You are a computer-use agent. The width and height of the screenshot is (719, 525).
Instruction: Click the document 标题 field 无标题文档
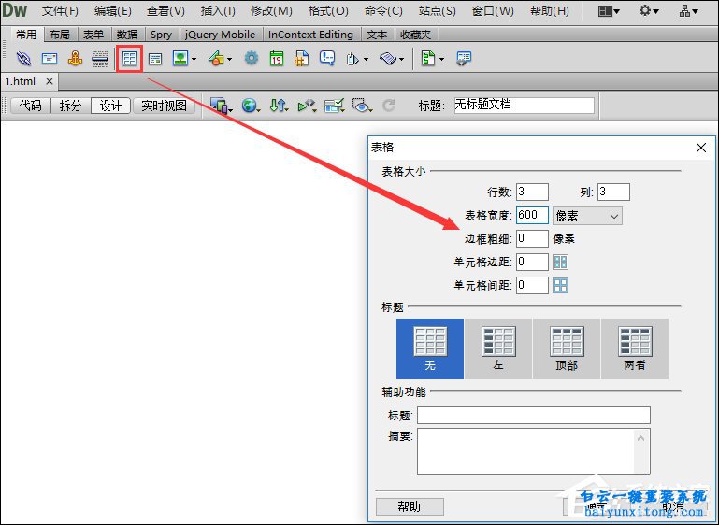coord(525,105)
